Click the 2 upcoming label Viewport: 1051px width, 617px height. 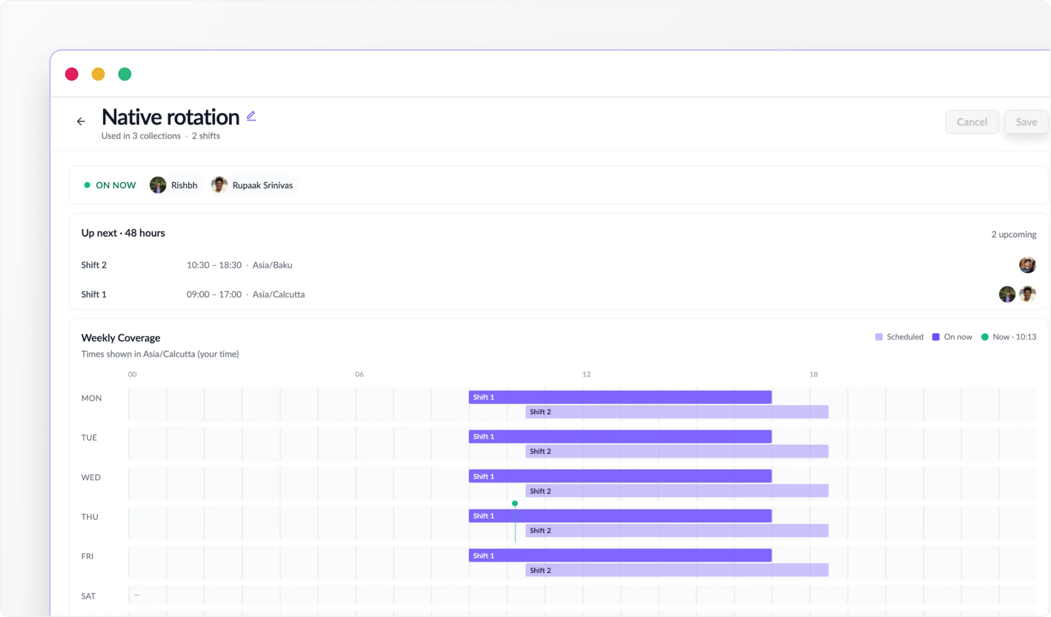1013,234
